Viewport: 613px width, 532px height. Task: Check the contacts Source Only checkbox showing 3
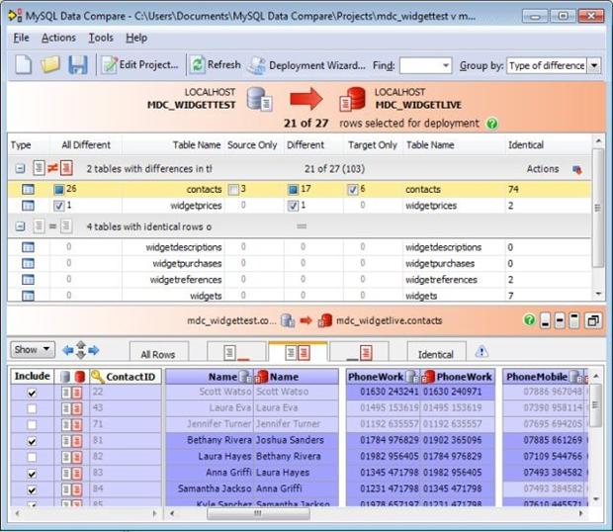pos(233,190)
